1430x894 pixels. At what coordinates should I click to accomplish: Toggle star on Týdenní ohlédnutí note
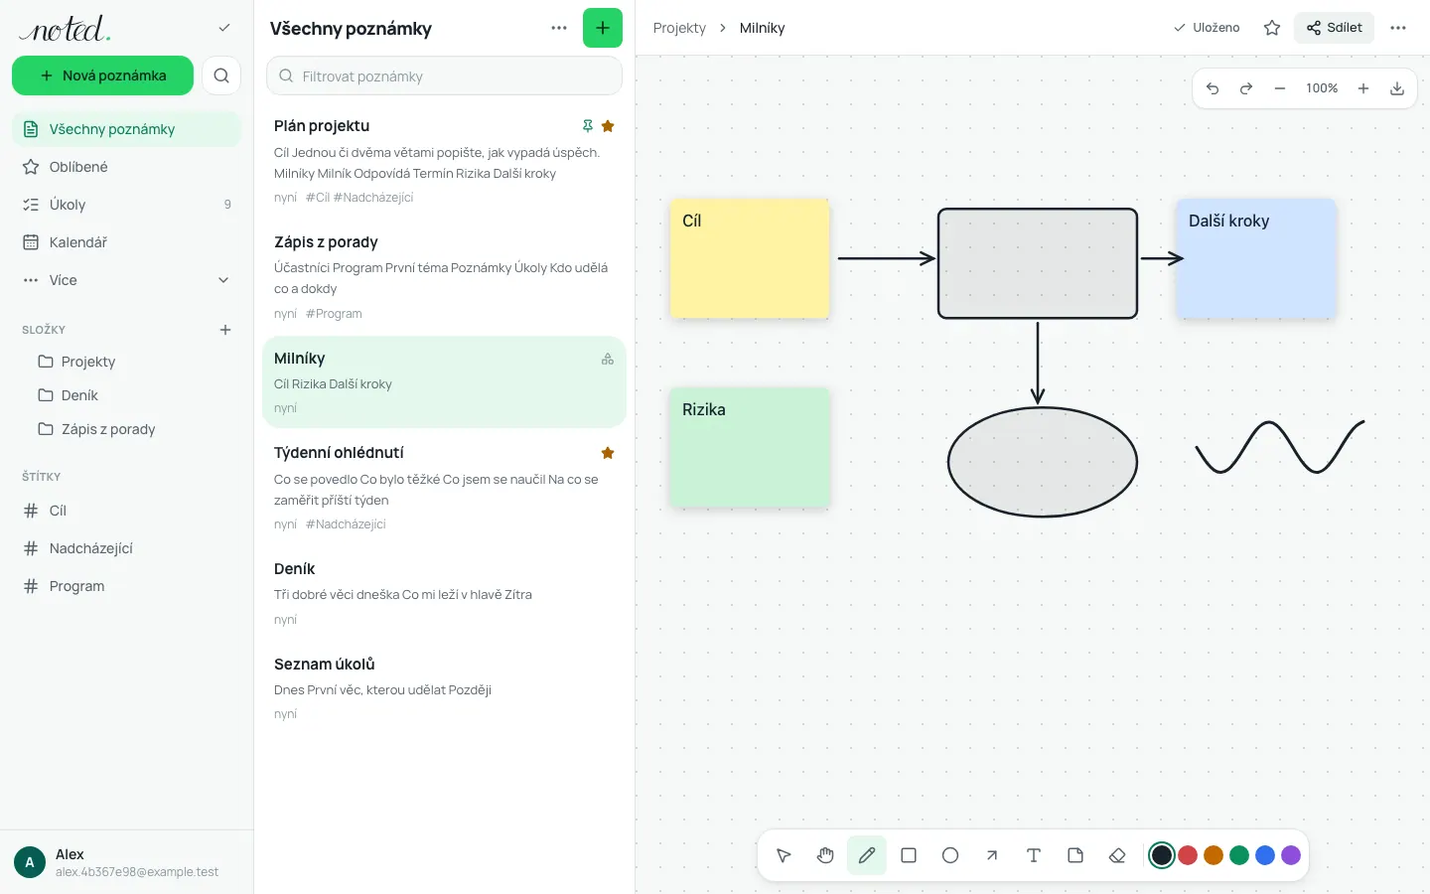click(x=608, y=453)
